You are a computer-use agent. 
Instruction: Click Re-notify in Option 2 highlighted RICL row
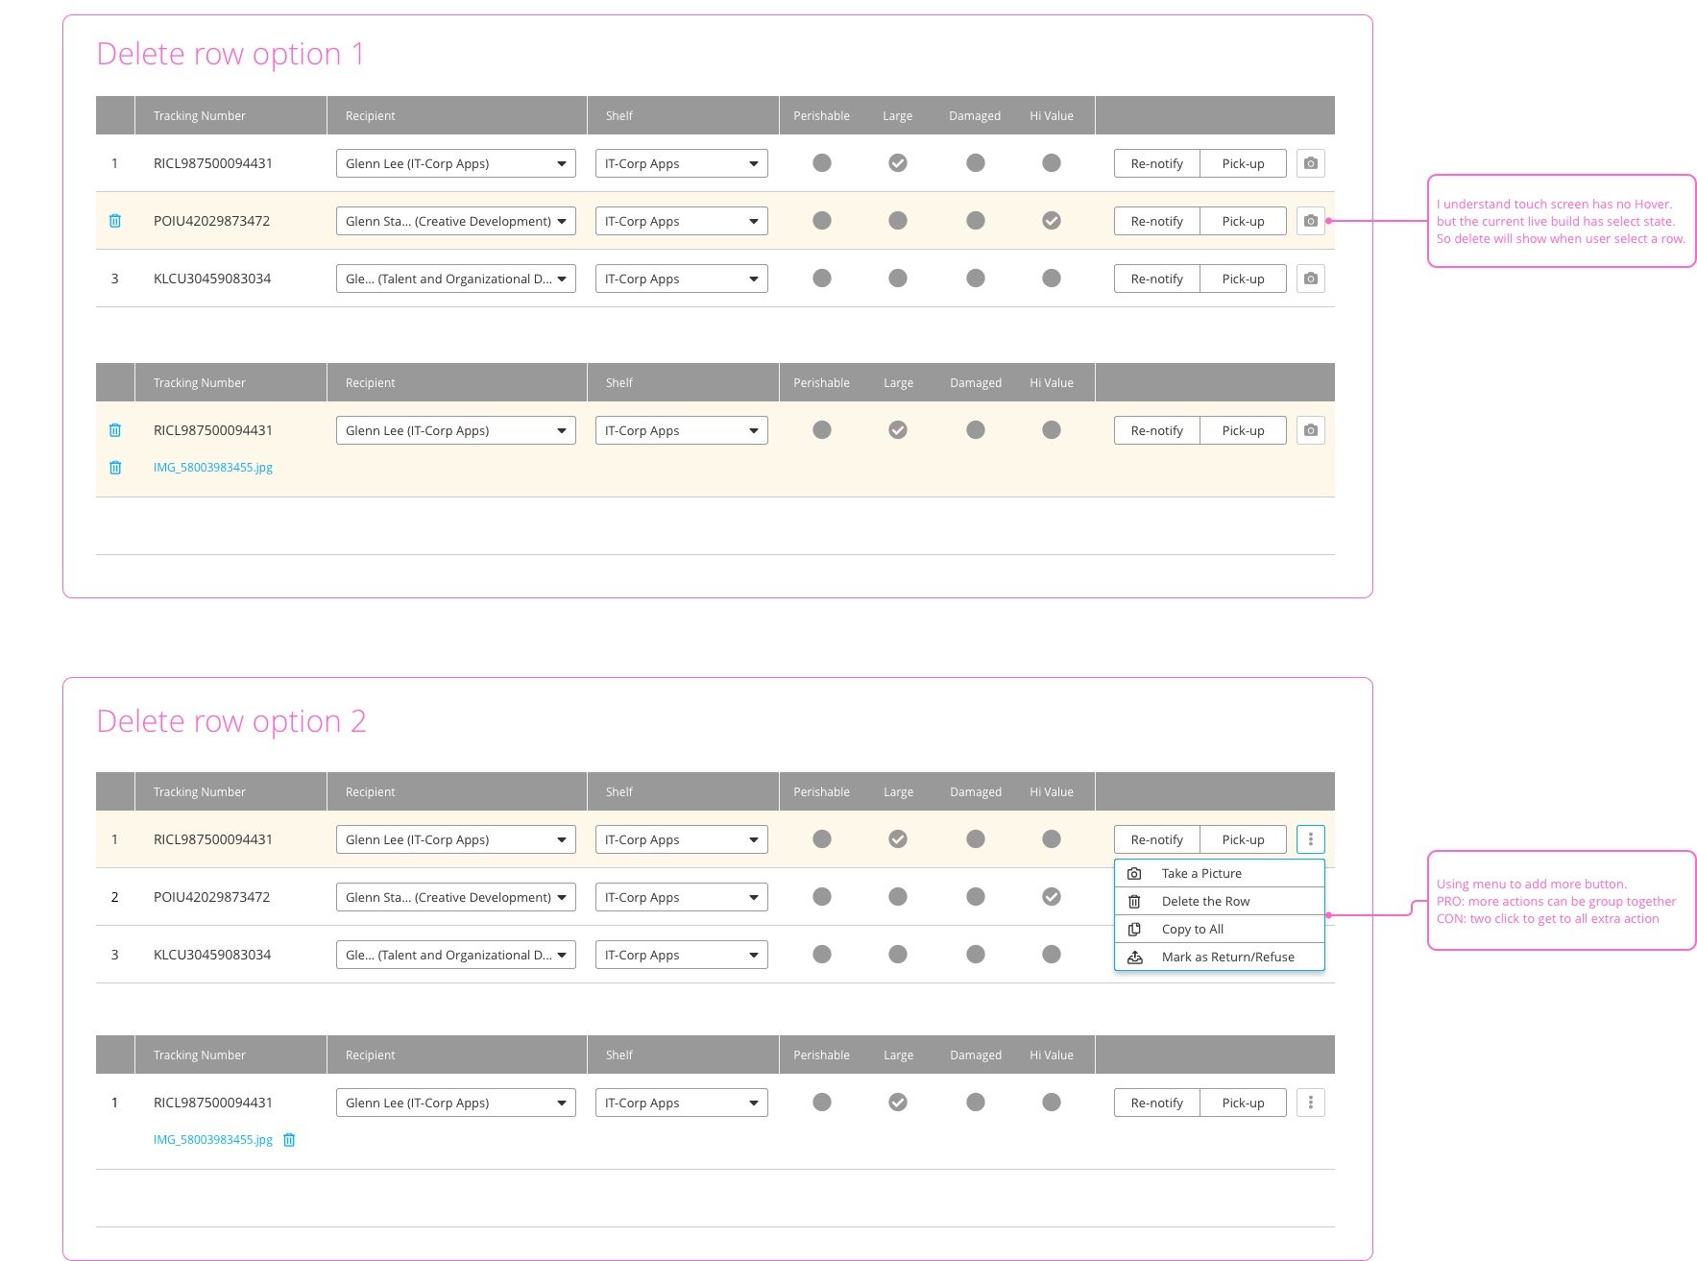point(1157,839)
